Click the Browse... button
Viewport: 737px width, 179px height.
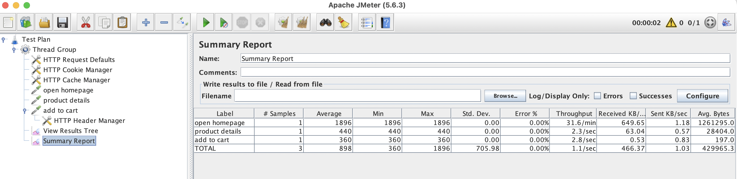pos(505,96)
